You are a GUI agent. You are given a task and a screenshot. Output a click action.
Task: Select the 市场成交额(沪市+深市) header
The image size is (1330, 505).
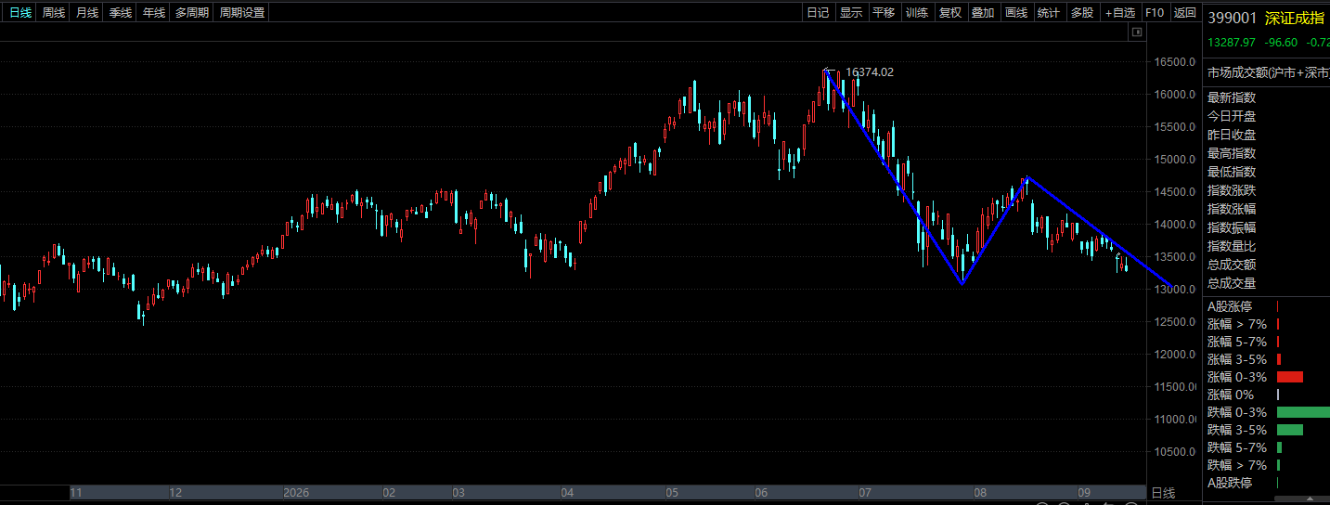click(1268, 72)
